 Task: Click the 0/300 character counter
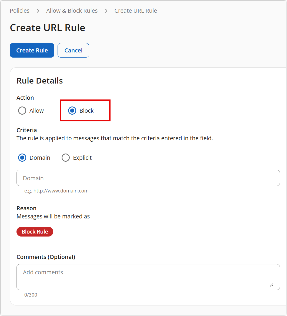(x=31, y=295)
